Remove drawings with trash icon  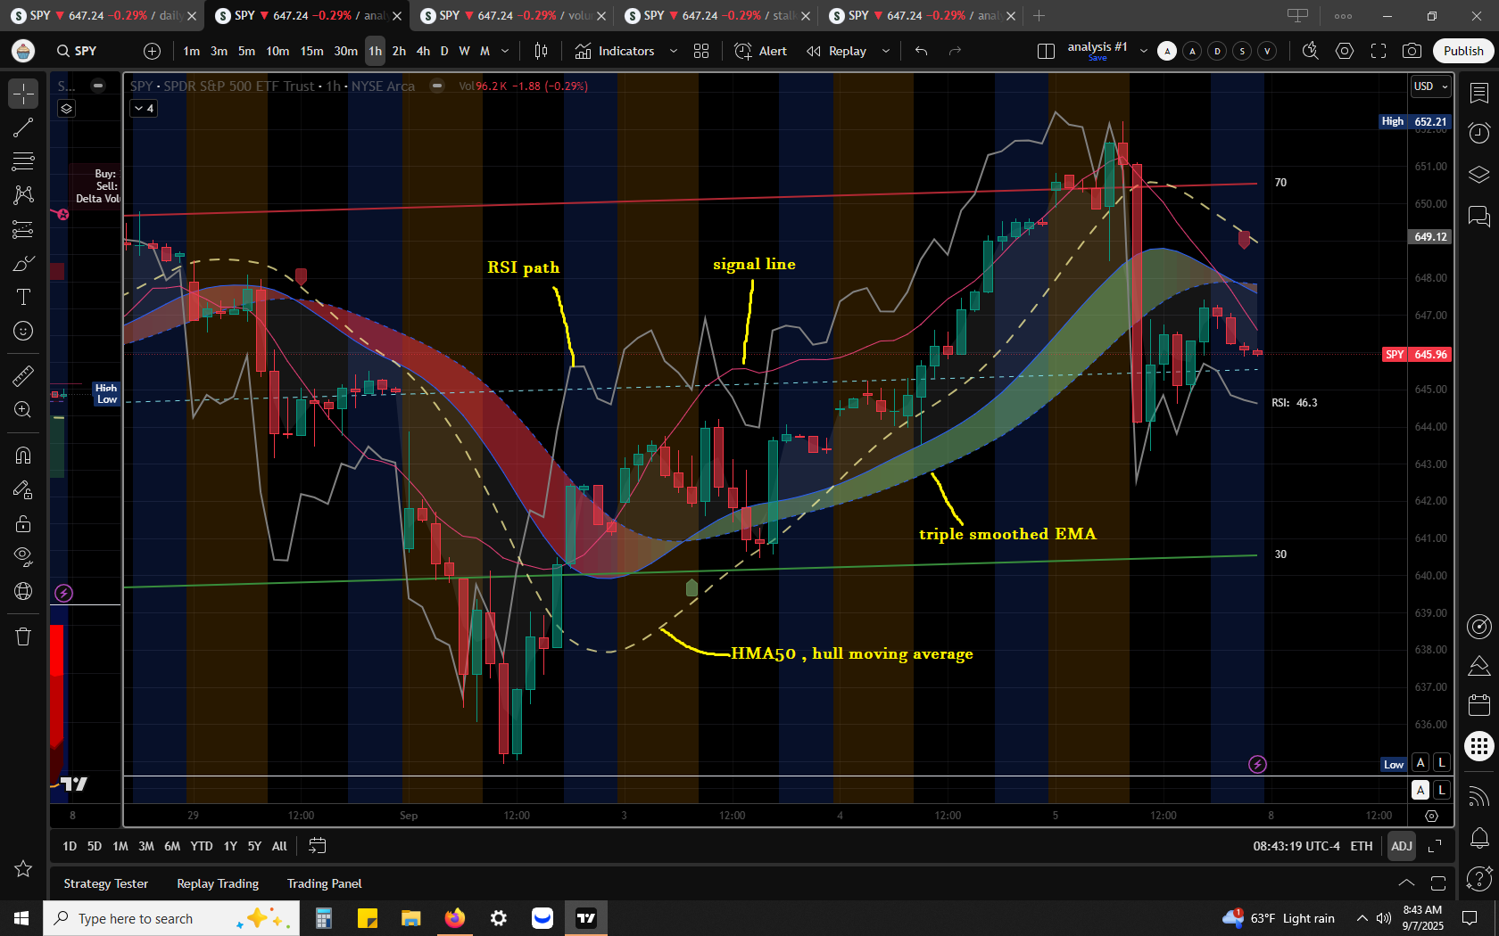(x=23, y=636)
